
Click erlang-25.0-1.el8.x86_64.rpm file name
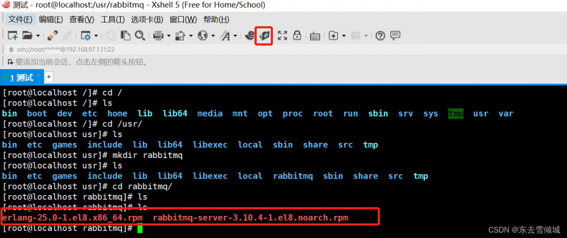72,218
